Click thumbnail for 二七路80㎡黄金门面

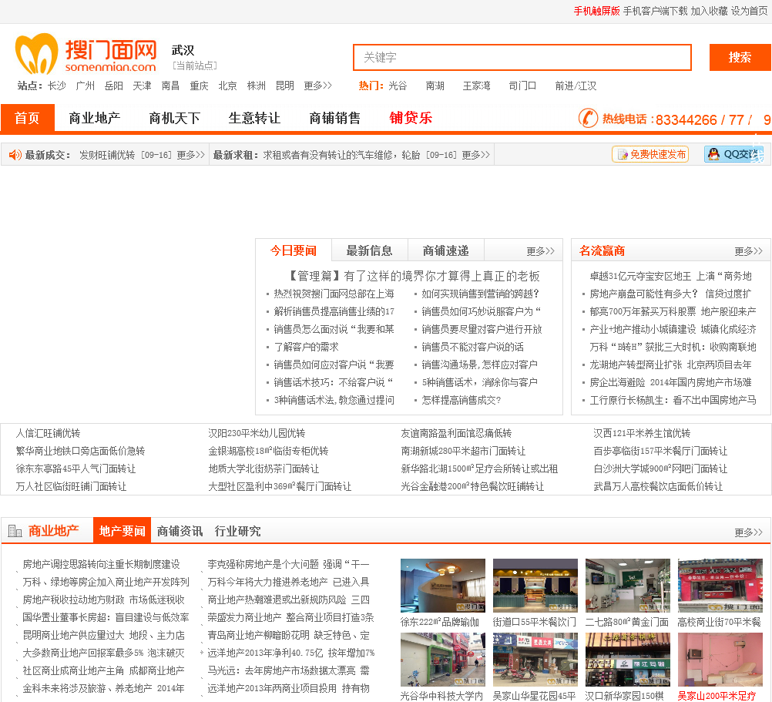pos(628,586)
